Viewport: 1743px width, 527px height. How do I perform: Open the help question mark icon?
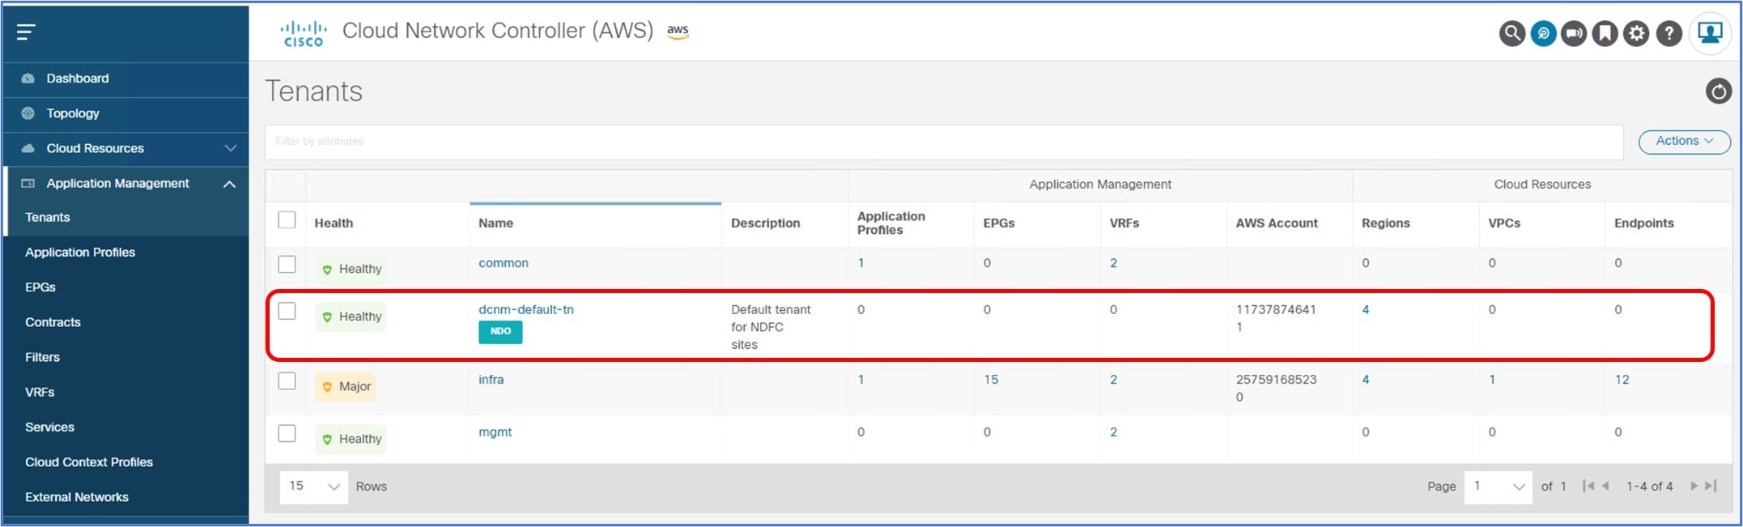[x=1669, y=33]
